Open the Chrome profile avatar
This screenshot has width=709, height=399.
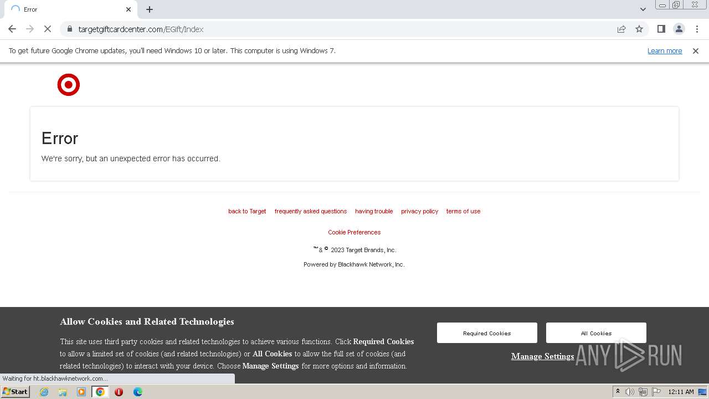tap(679, 29)
